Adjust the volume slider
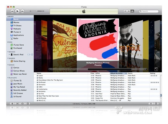Image resolution: width=168 pixels, height=124 pixels. click(x=37, y=11)
